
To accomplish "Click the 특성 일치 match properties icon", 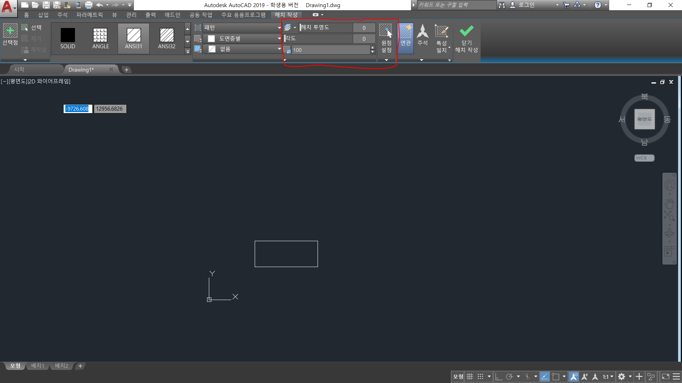I will pos(442,31).
